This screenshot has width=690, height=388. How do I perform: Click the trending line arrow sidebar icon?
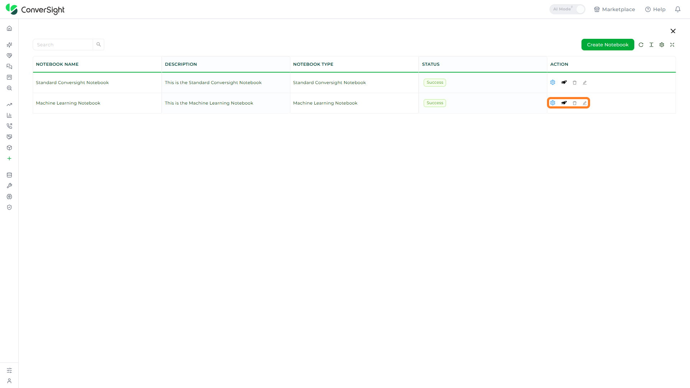[9, 105]
